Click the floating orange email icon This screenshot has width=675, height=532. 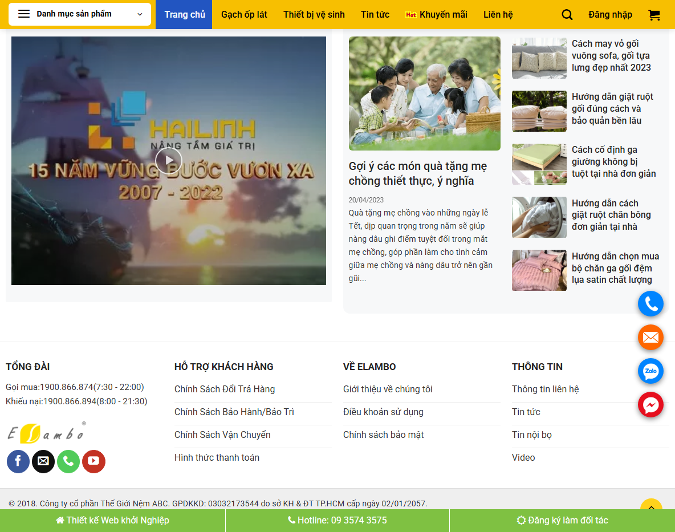650,337
